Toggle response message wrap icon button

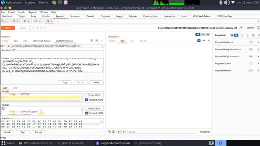coord(199,41)
